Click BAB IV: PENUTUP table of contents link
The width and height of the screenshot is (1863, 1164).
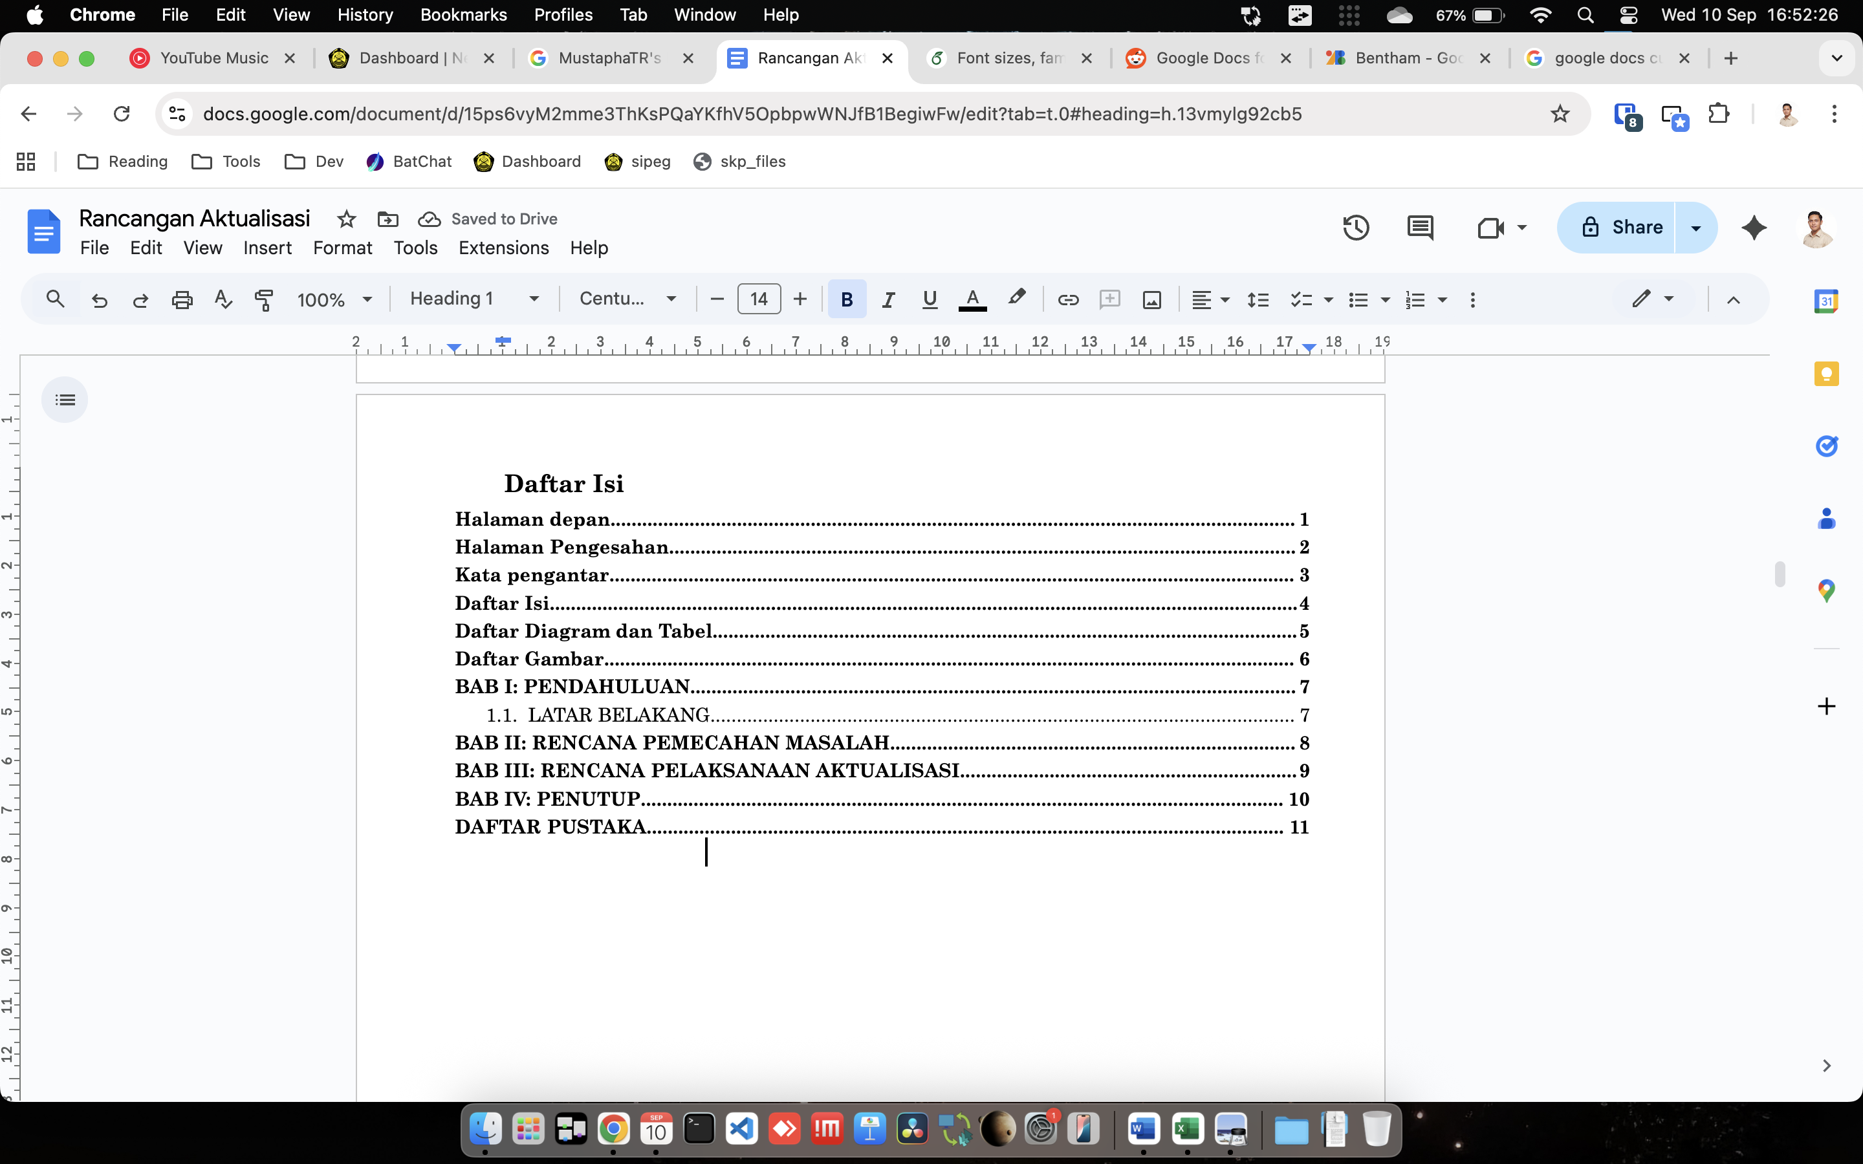click(x=547, y=799)
